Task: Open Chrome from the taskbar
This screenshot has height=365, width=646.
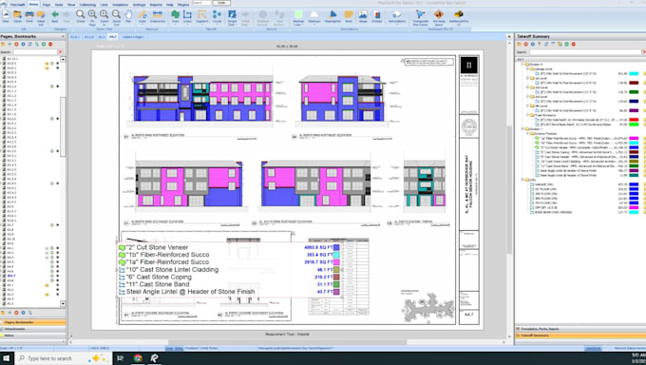Action: 138,358
